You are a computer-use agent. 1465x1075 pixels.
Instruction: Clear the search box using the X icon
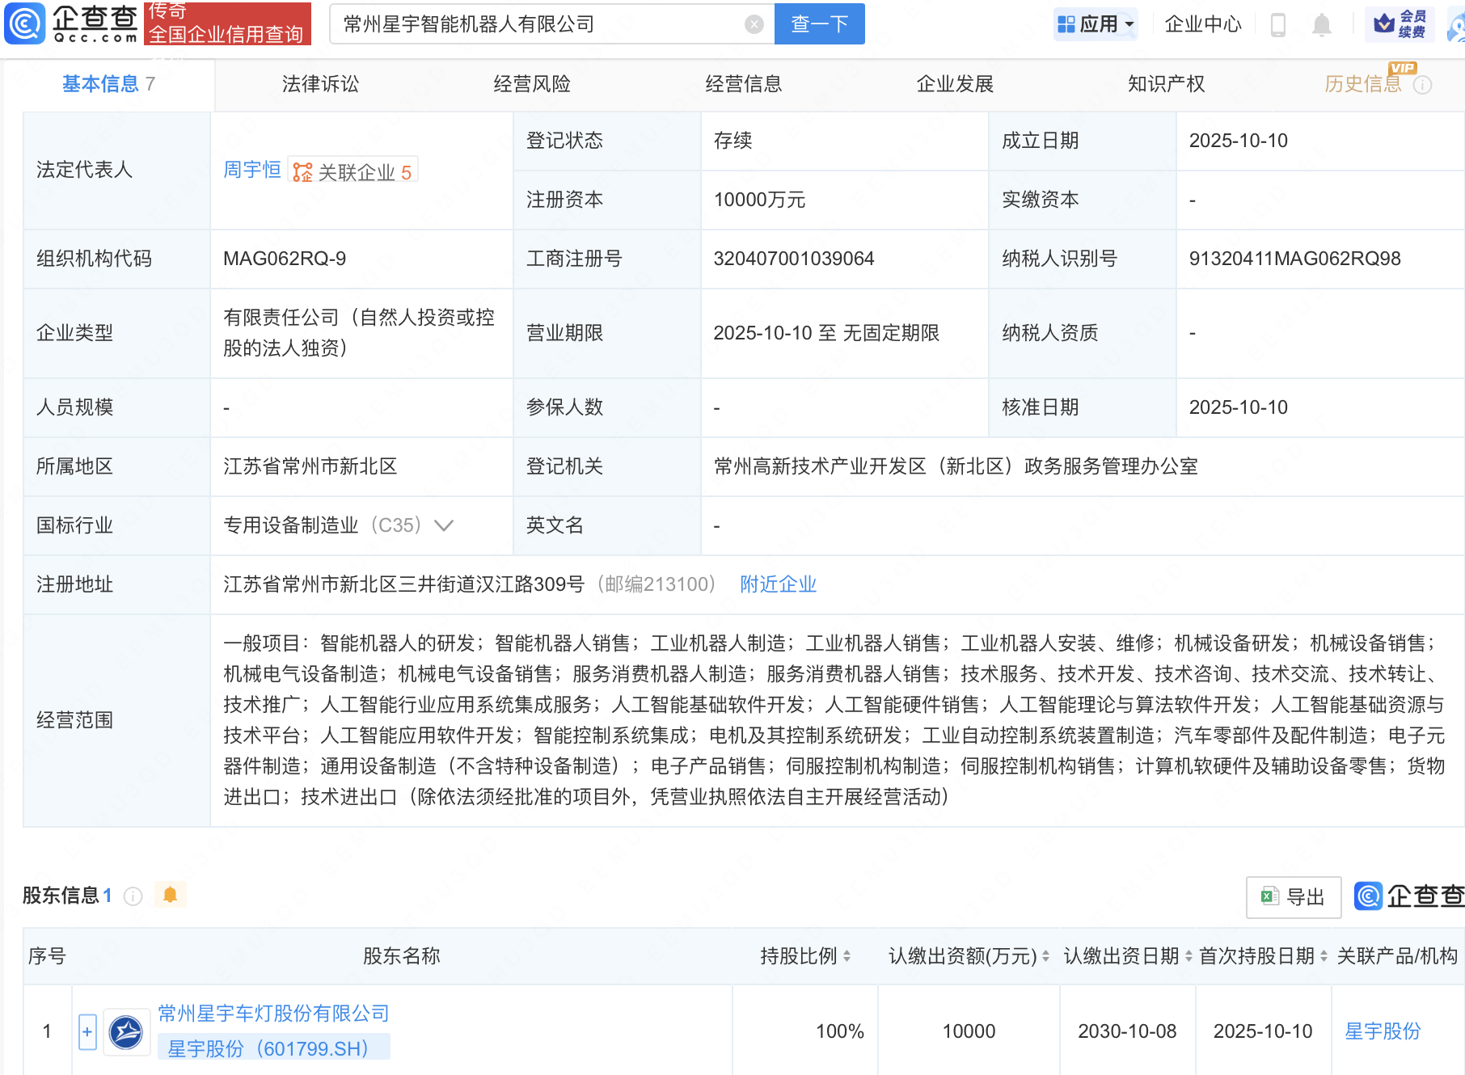[754, 23]
